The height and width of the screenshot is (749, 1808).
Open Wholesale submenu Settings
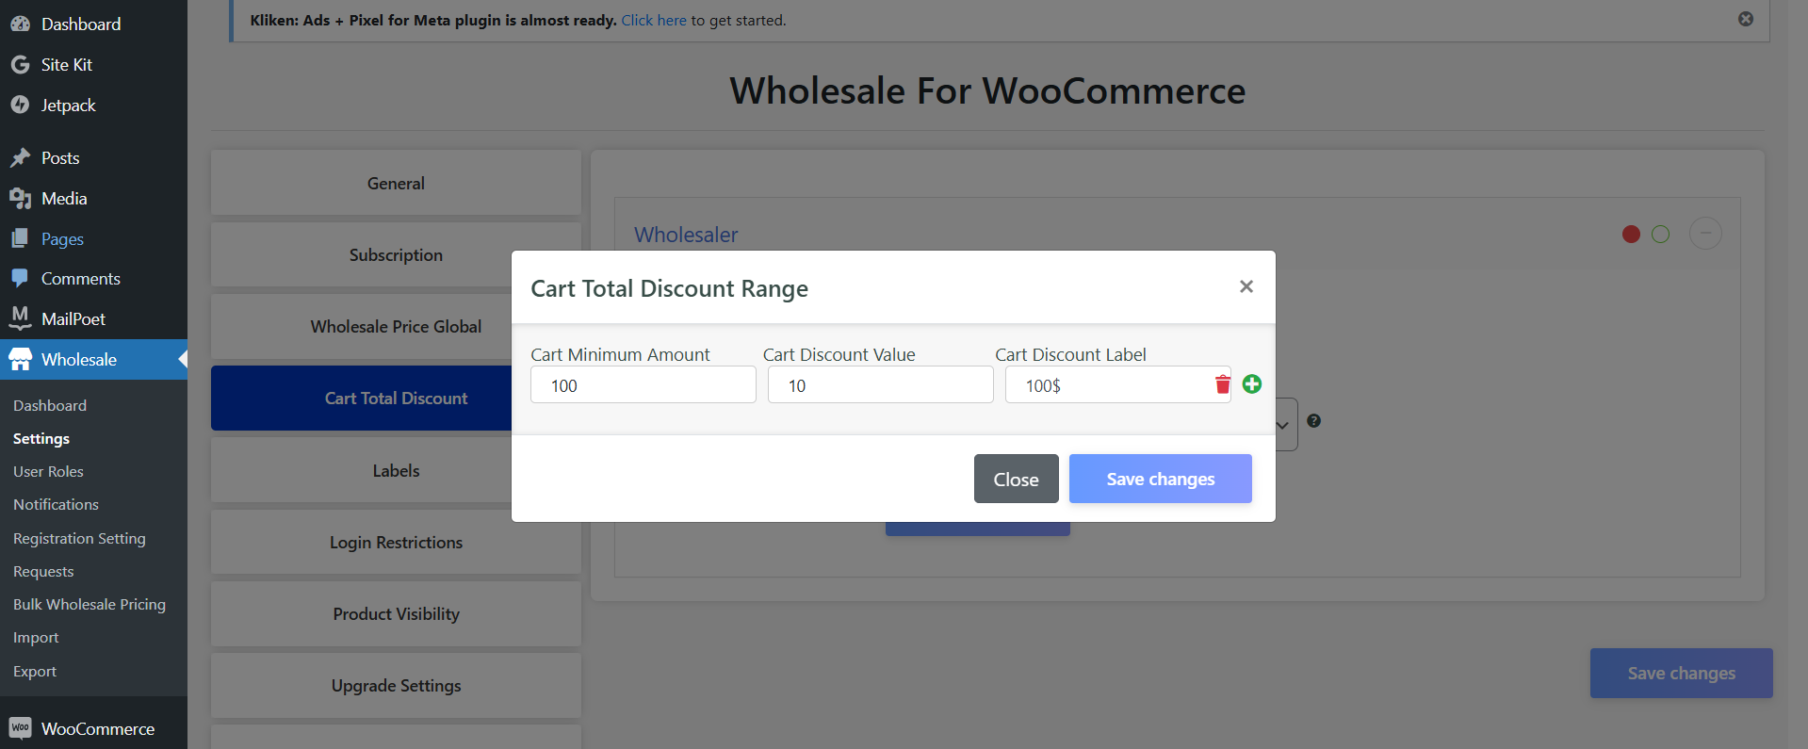(41, 438)
